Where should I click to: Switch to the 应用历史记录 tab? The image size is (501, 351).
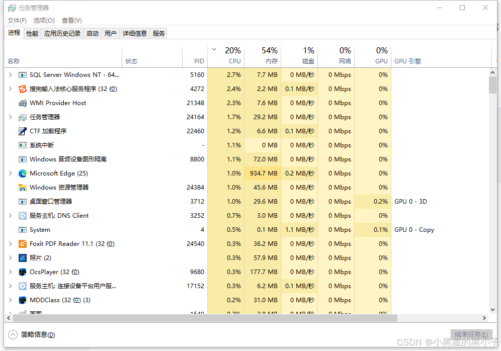click(x=62, y=34)
